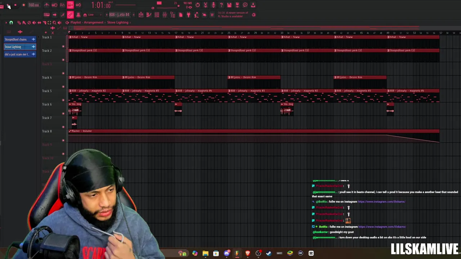The height and width of the screenshot is (259, 461).
Task: Select the Delete tool
Action: pyautogui.click(x=29, y=23)
